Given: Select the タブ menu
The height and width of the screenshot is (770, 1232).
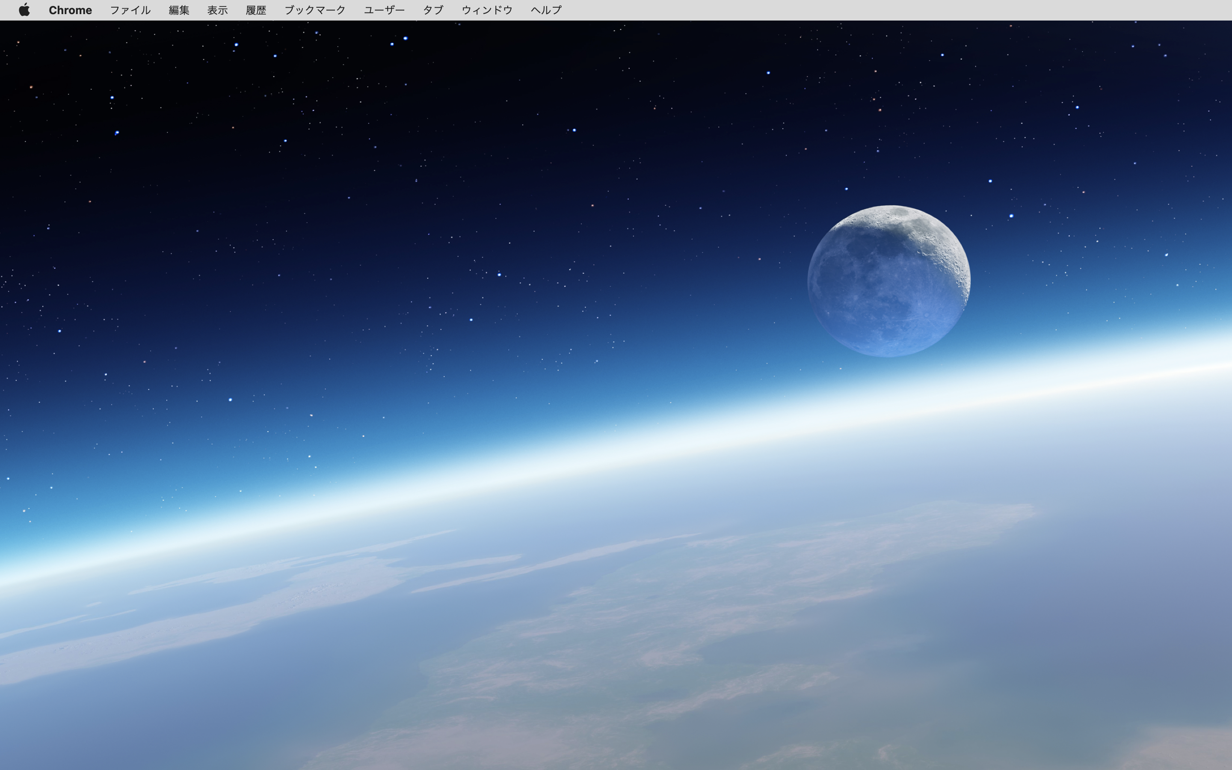Looking at the screenshot, I should [x=433, y=10].
